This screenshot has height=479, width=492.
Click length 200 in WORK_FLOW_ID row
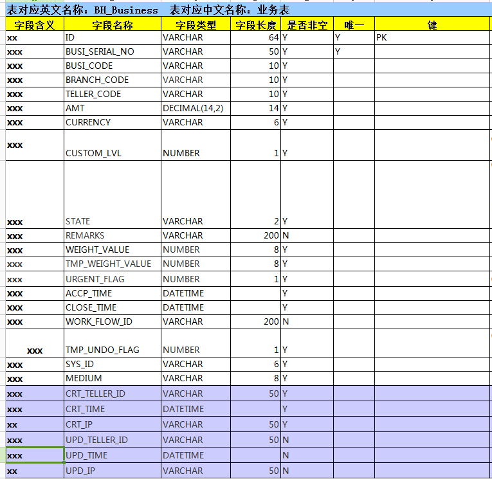tap(255, 321)
